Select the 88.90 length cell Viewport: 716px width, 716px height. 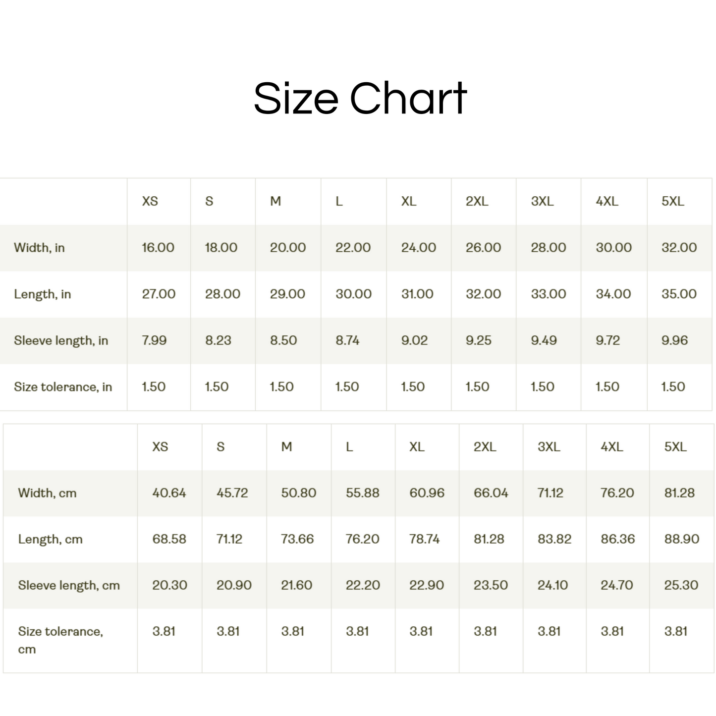pyautogui.click(x=682, y=539)
